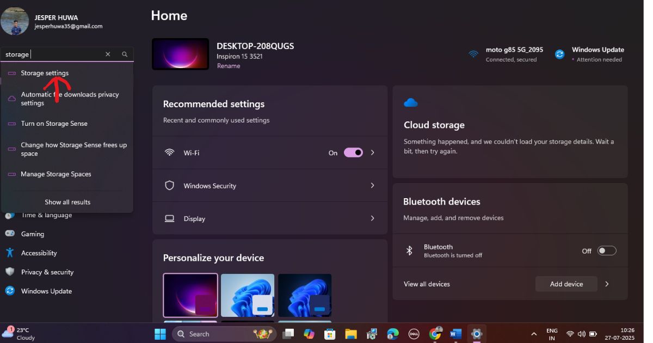Open File Explorer from taskbar

click(351, 334)
